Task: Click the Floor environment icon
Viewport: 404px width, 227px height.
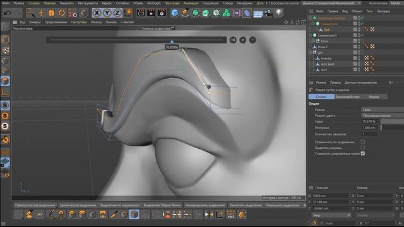Action: click(258, 13)
